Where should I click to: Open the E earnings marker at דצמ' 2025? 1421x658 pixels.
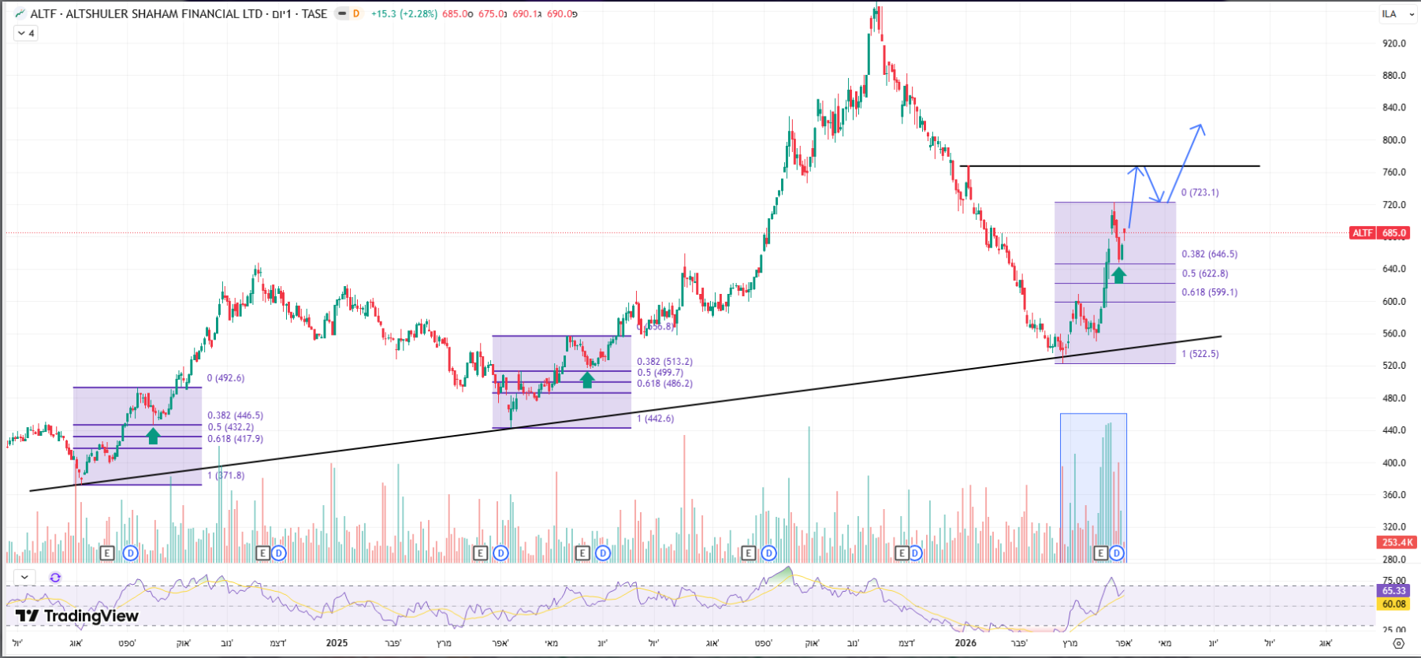point(902,553)
